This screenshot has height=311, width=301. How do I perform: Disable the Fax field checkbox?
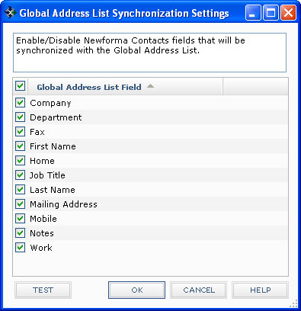coord(20,132)
